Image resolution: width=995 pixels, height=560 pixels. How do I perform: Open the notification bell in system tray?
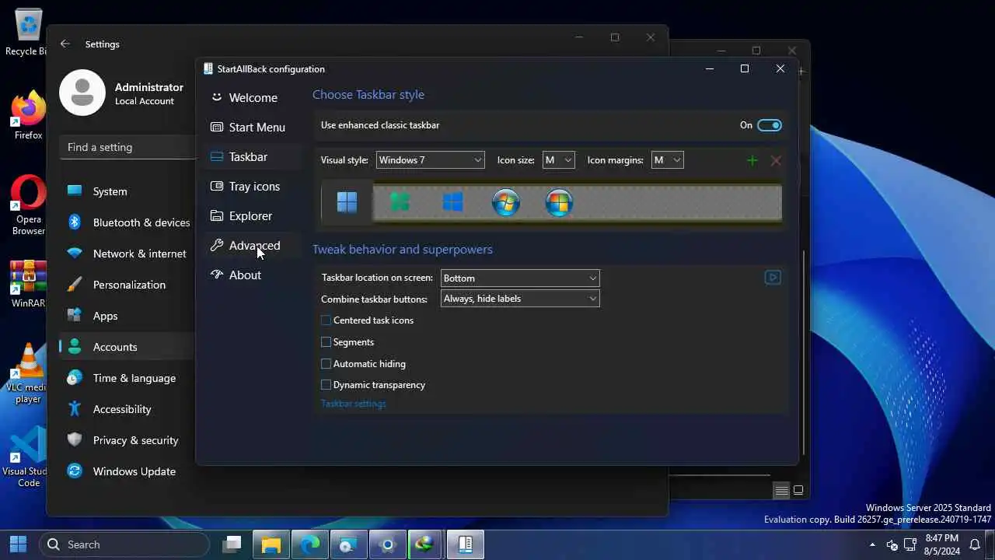(975, 544)
